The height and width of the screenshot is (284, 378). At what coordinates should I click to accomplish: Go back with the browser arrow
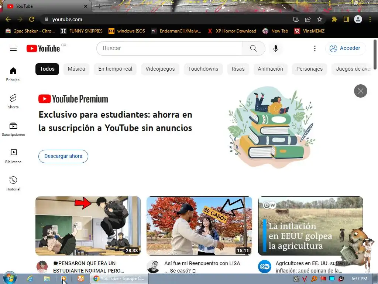click(x=8, y=19)
